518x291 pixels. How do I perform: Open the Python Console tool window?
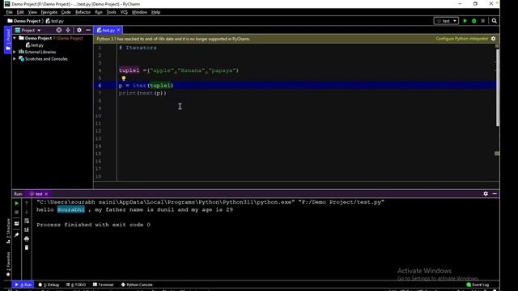point(137,285)
